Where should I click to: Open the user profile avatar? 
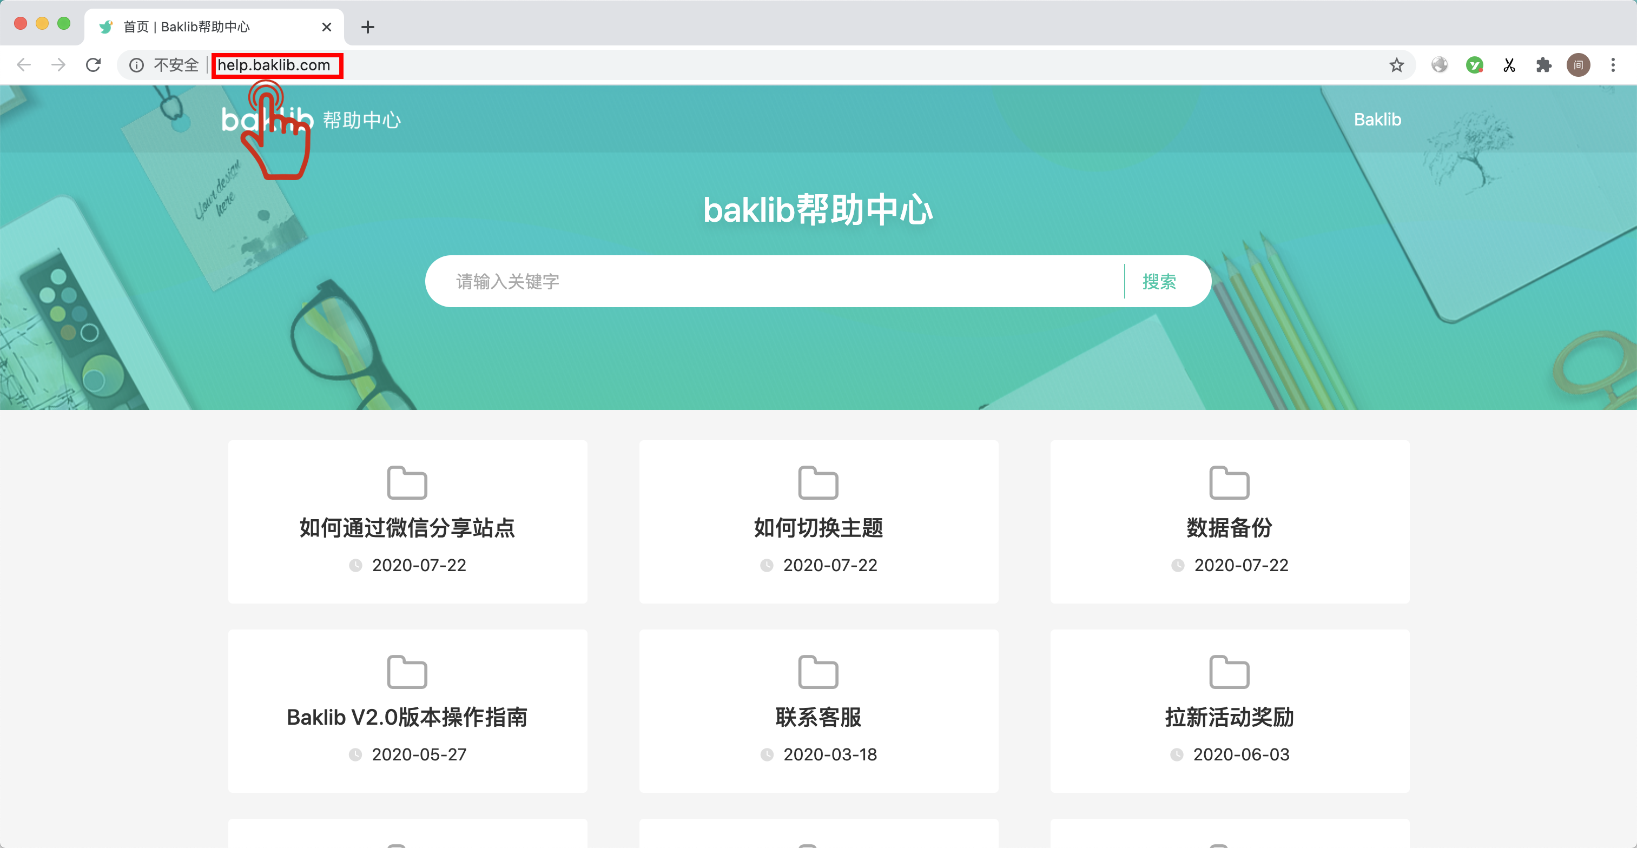tap(1579, 65)
